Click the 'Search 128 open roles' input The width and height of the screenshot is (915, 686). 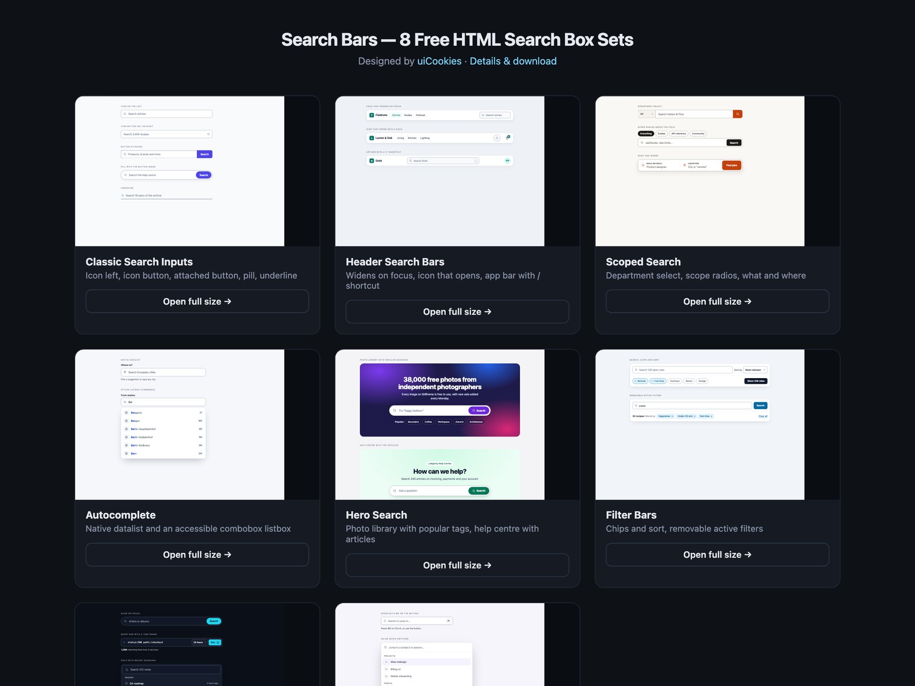683,370
